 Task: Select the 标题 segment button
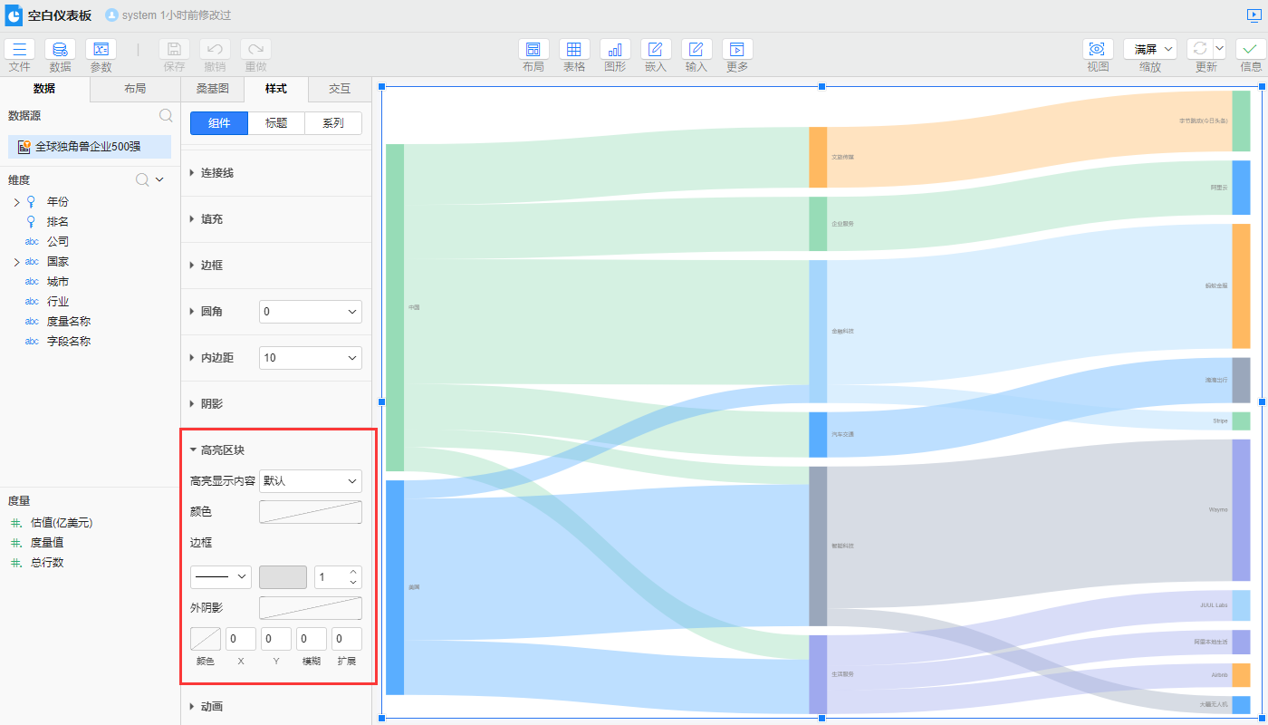[x=276, y=123]
